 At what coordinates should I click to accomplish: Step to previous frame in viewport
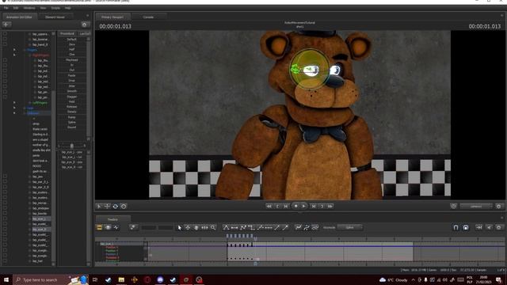(286, 206)
